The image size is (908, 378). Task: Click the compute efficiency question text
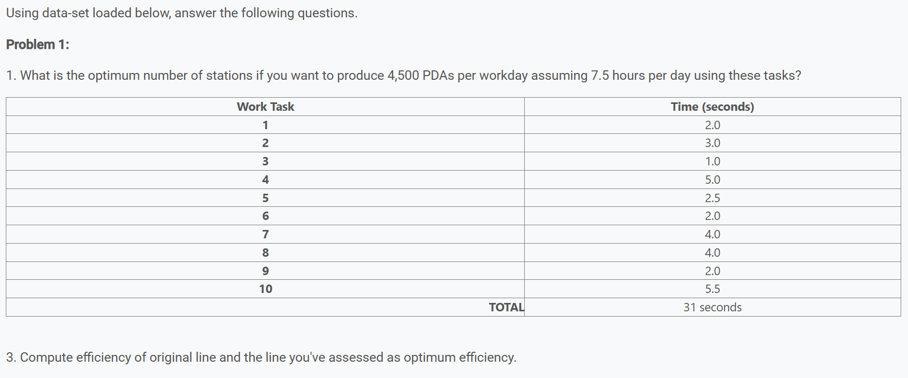click(261, 358)
